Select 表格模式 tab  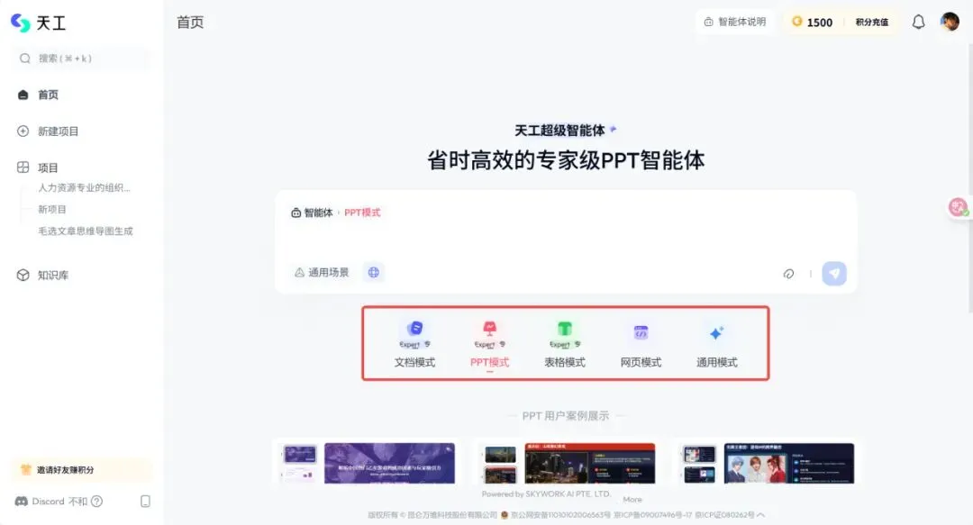[565, 344]
